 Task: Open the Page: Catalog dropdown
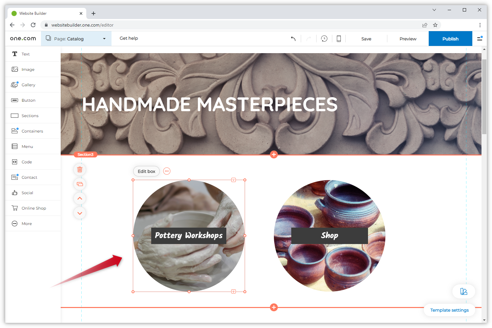[x=76, y=39]
